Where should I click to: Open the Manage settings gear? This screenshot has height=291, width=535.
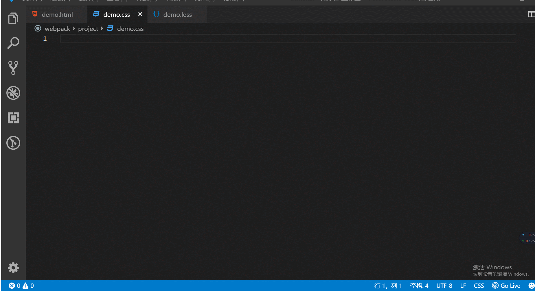pos(13,268)
